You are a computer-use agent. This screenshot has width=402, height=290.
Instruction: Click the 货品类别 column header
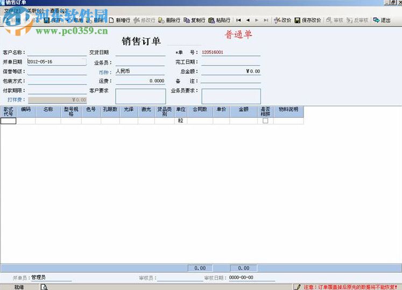(165, 111)
